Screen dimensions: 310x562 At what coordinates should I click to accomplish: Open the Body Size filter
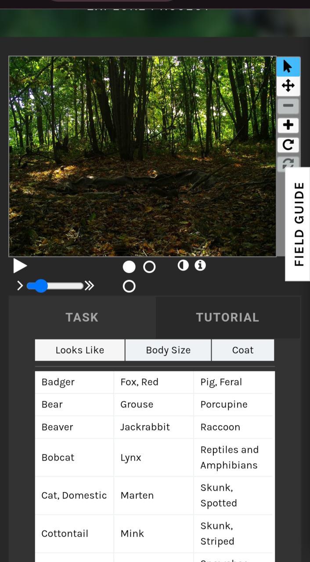168,350
